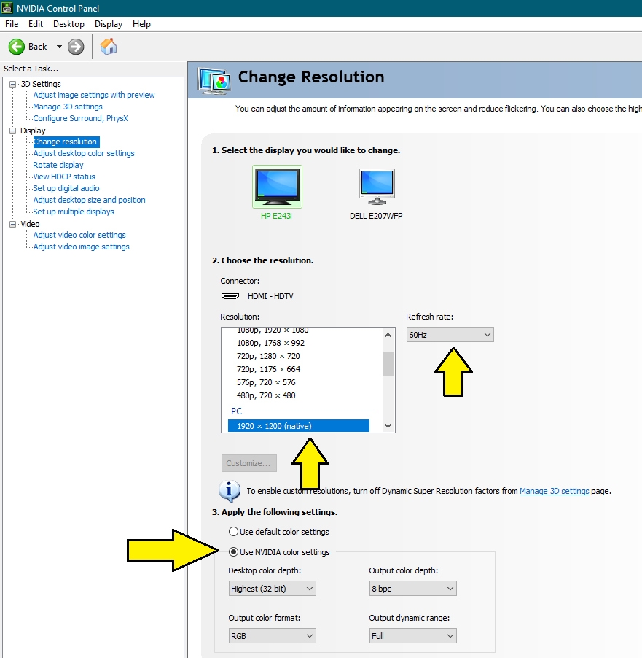Click resolution list scroll down arrow
The width and height of the screenshot is (642, 658).
(388, 426)
